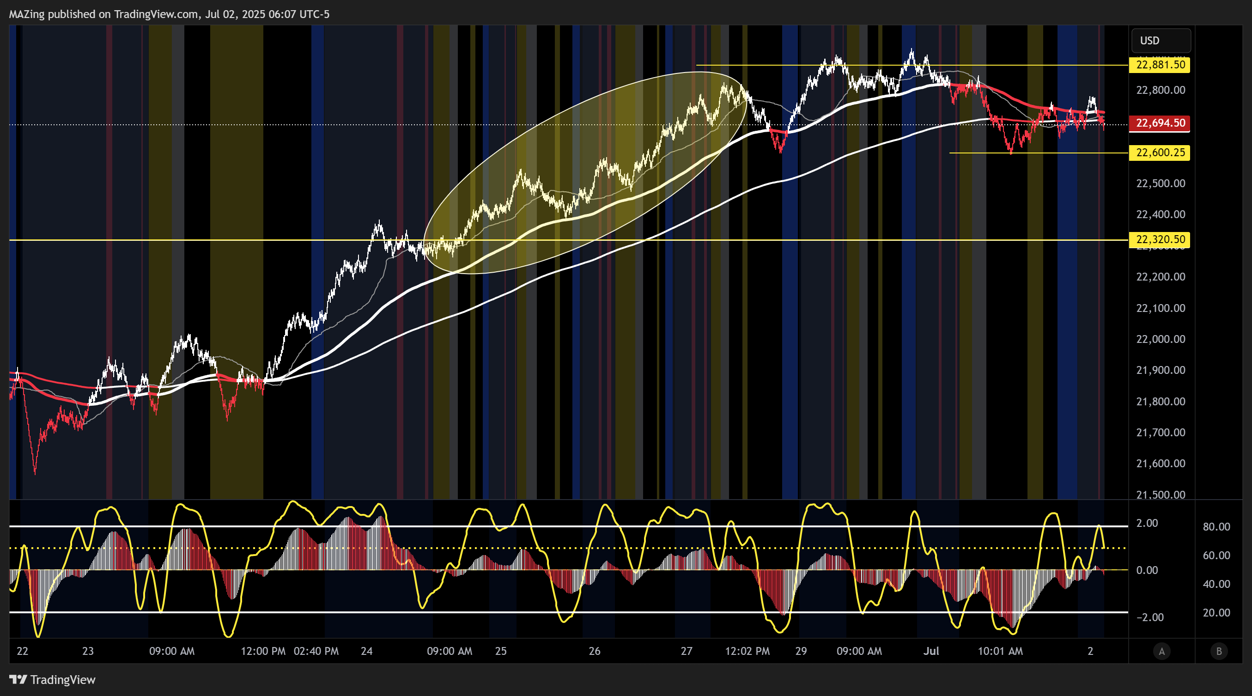Click the 22,500.00 price axis value
Image resolution: width=1252 pixels, height=696 pixels.
click(x=1160, y=183)
